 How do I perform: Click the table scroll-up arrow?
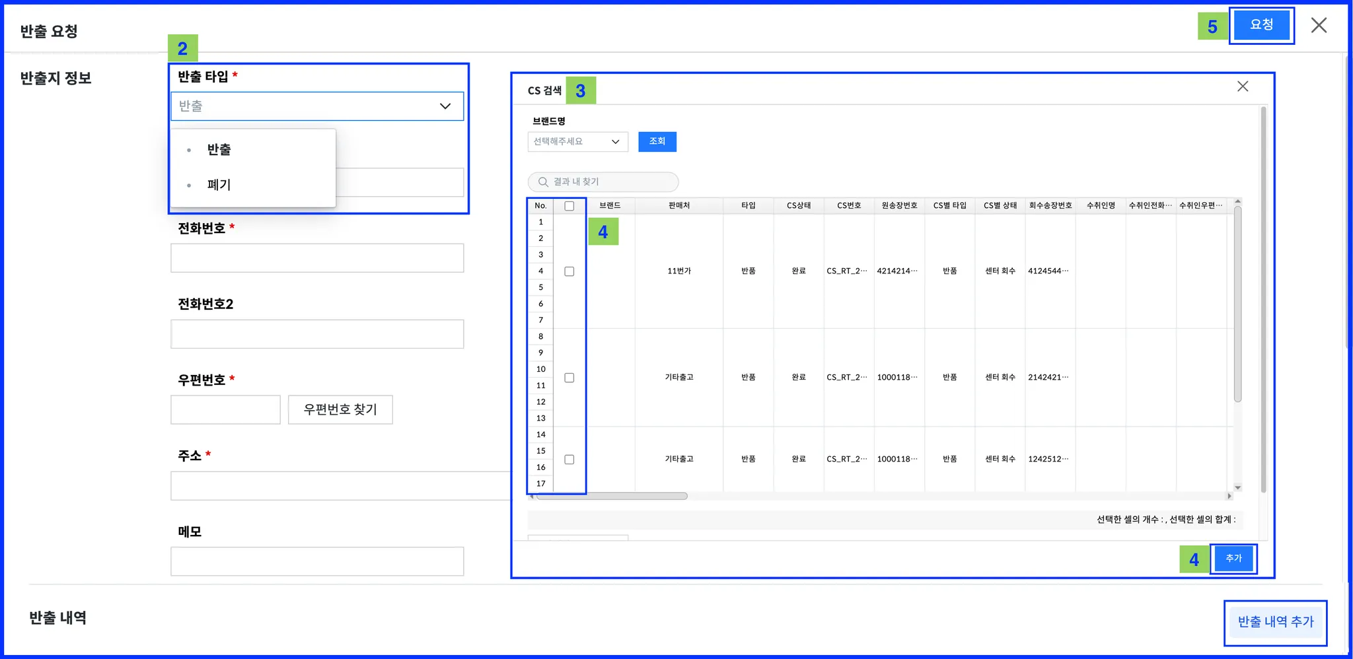(1237, 201)
